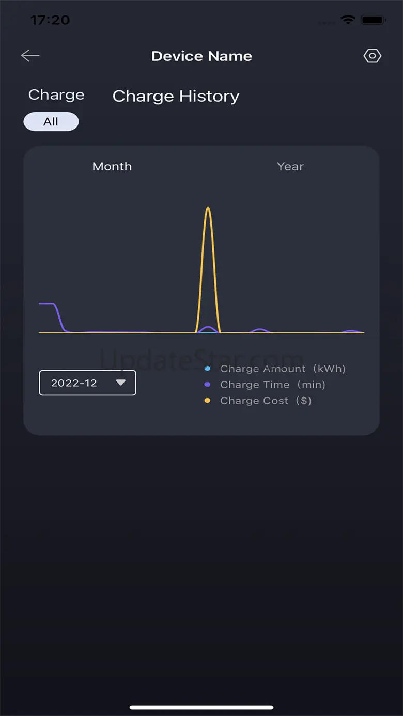Select the Charge History tab
Screen dimensions: 403x716
pos(176,96)
